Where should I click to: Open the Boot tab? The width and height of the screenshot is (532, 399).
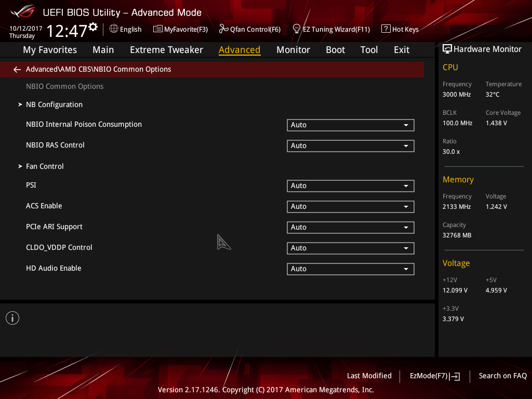(x=335, y=50)
